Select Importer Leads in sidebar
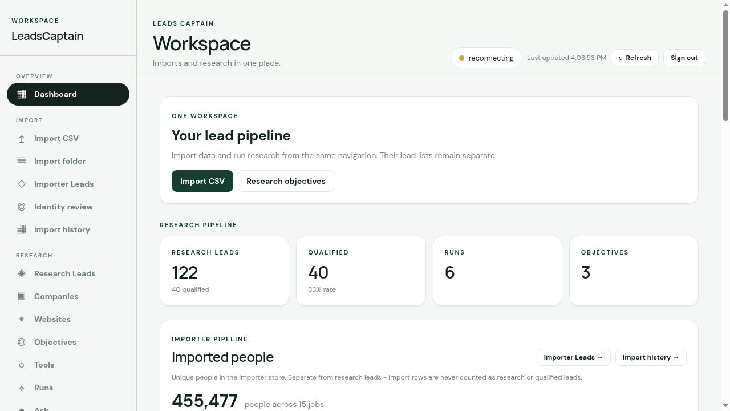730x411 pixels. (68, 184)
